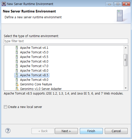Click the scroll down arrow of runtime list
The height and width of the screenshot is (139, 132).
126,88
